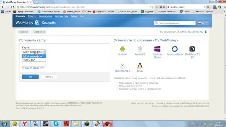
Task: Open the support.wmtransfer.com link
Action: 197,106
